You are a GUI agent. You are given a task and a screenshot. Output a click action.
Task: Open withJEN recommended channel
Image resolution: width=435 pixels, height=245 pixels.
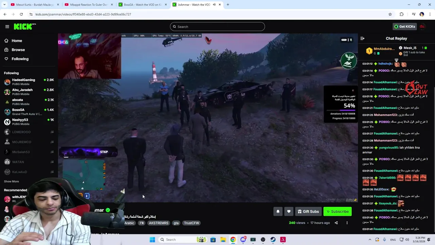pos(16,199)
